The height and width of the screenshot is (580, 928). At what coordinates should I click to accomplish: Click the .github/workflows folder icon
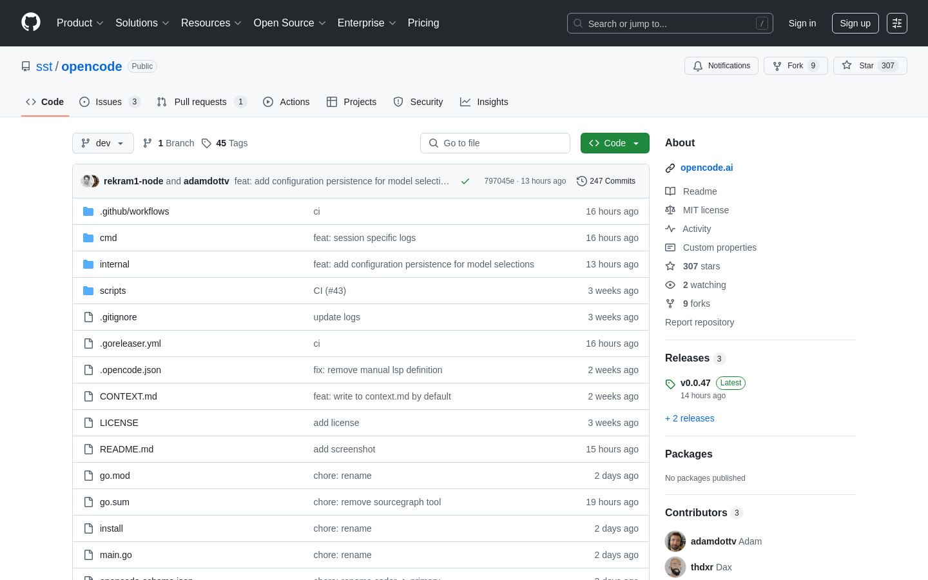click(88, 211)
